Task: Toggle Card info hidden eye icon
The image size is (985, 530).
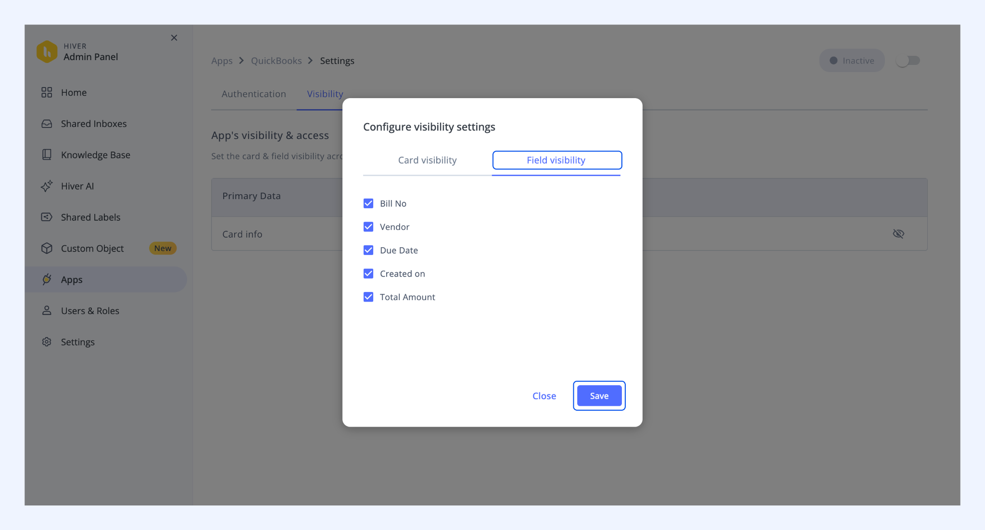Action: point(898,234)
